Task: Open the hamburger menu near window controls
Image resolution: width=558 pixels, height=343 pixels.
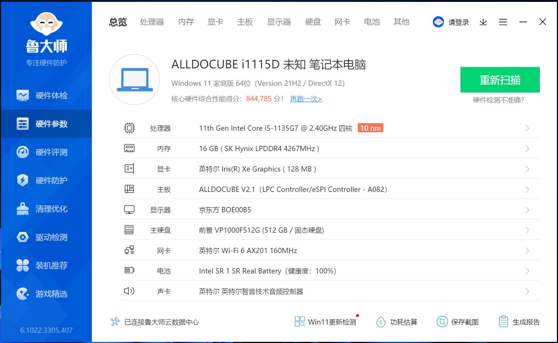Action: tap(503, 22)
